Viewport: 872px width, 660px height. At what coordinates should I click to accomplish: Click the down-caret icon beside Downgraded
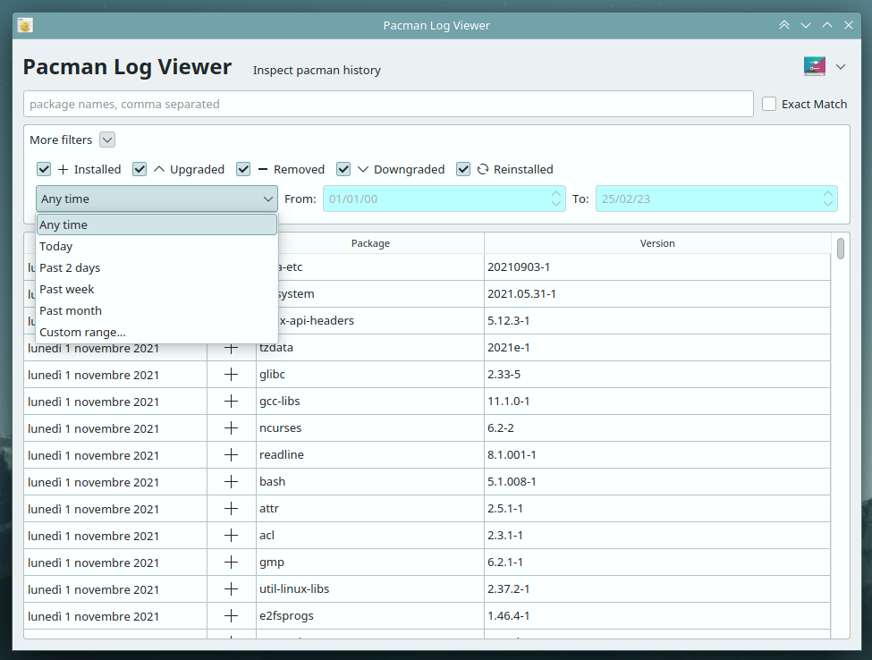(362, 169)
